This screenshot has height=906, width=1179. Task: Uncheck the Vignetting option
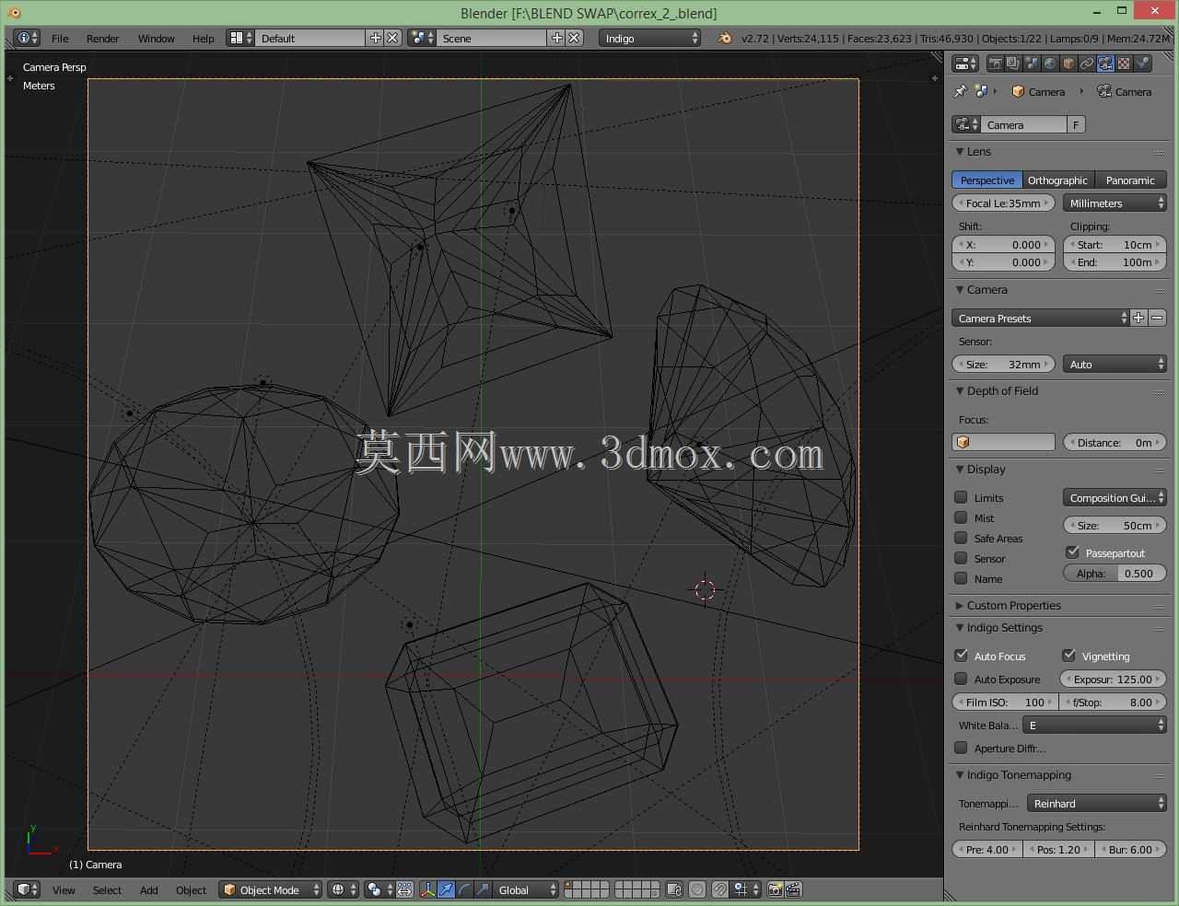click(1068, 656)
